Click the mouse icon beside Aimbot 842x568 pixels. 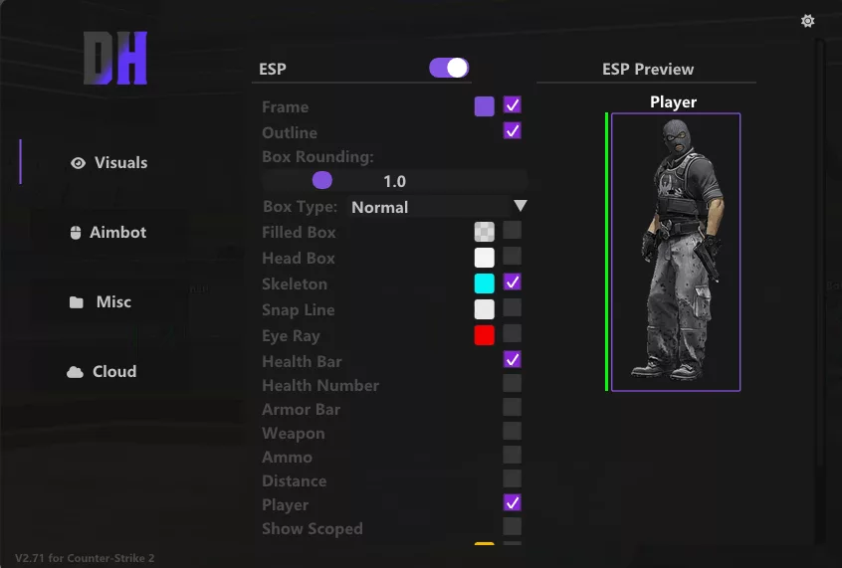click(x=76, y=233)
